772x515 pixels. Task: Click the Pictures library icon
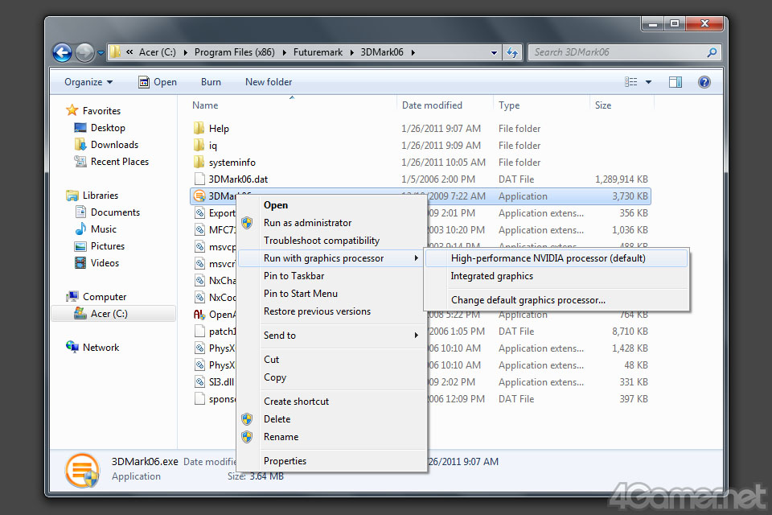point(80,246)
